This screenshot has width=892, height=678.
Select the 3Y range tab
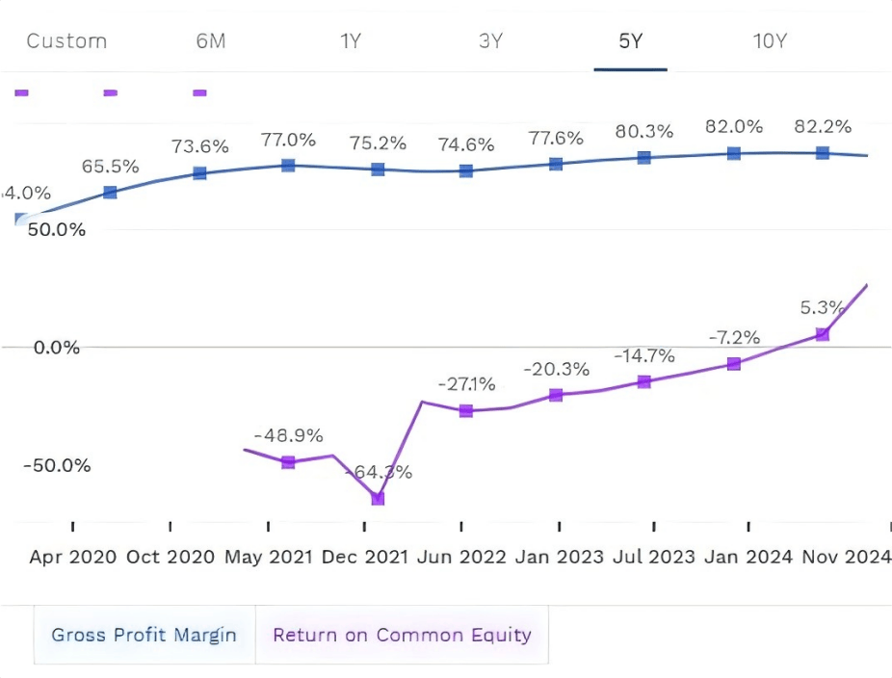[x=491, y=41]
